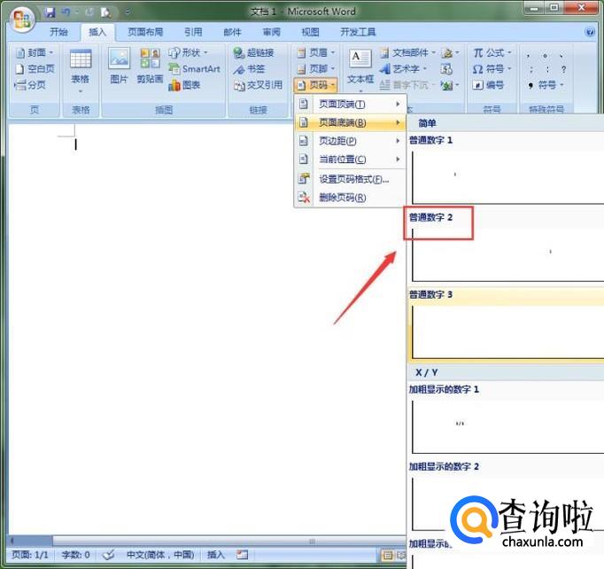
Task: Insert a bookmark via 书签
Action: coord(249,68)
